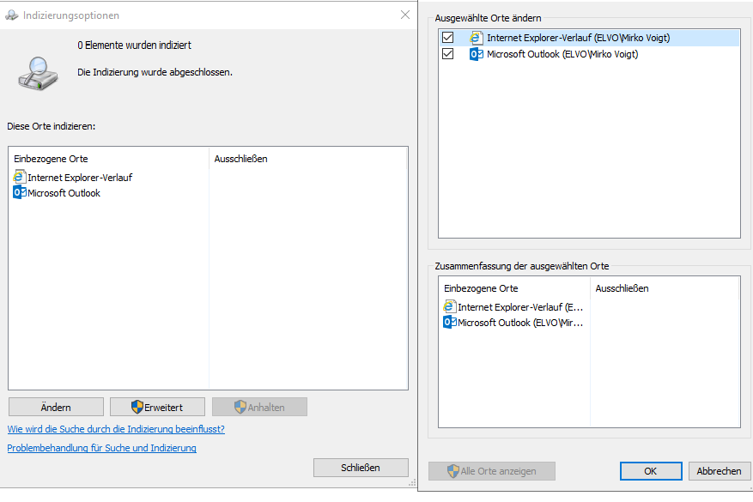This screenshot has height=502, width=753.
Task: Click Ausschließen header in Zusammenfassung list
Action: (622, 288)
